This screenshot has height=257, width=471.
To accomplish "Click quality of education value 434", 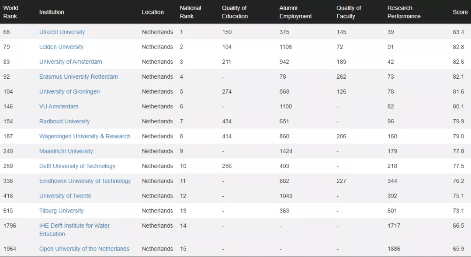I will [x=227, y=122].
